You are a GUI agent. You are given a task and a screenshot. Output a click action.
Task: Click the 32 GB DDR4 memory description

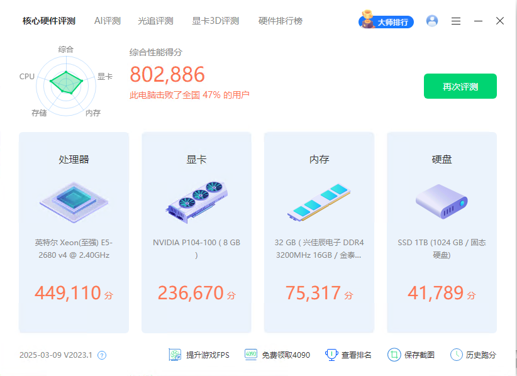tap(319, 249)
